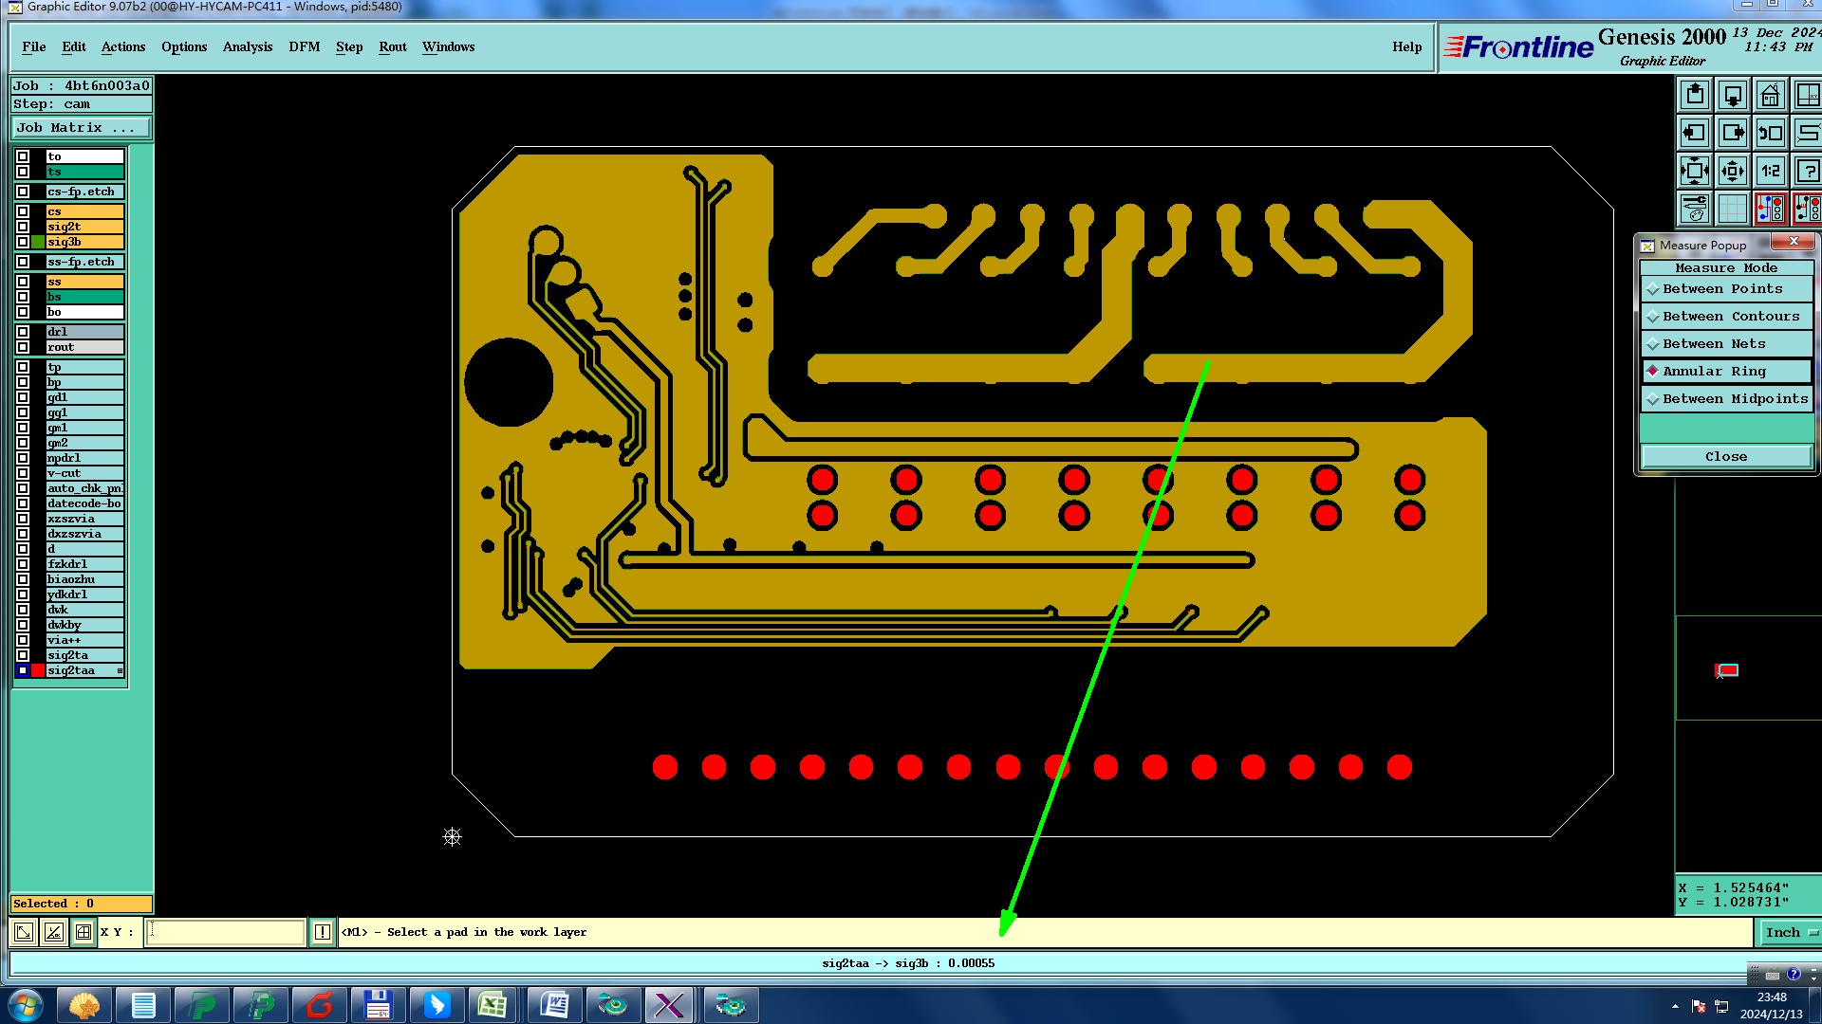Select Between Contours measure mode
The image size is (1822, 1024).
click(1726, 317)
